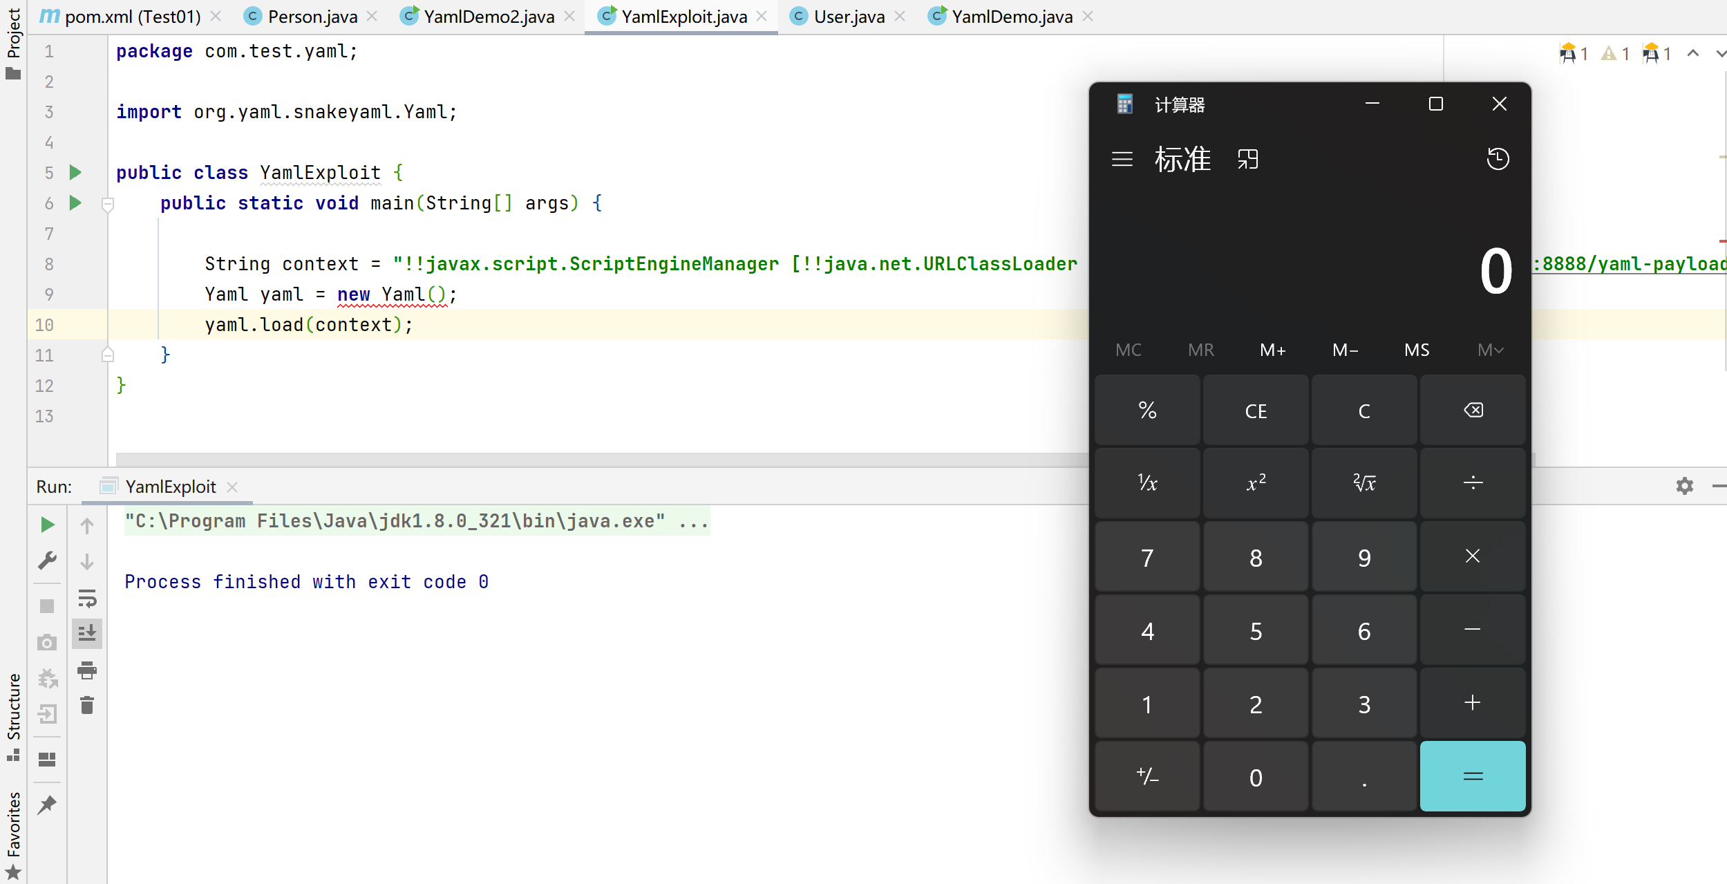Hide Run panel with minimize dash
The height and width of the screenshot is (884, 1727).
(x=1719, y=486)
